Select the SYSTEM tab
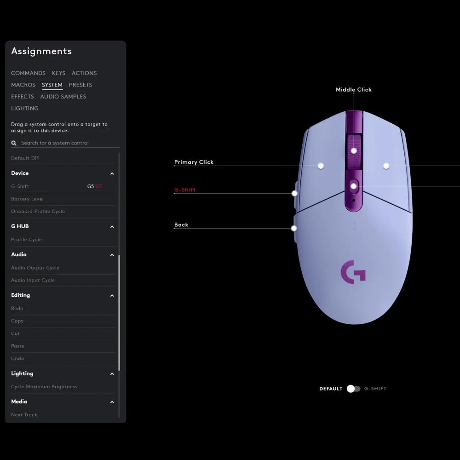This screenshot has width=460, height=460. click(52, 85)
